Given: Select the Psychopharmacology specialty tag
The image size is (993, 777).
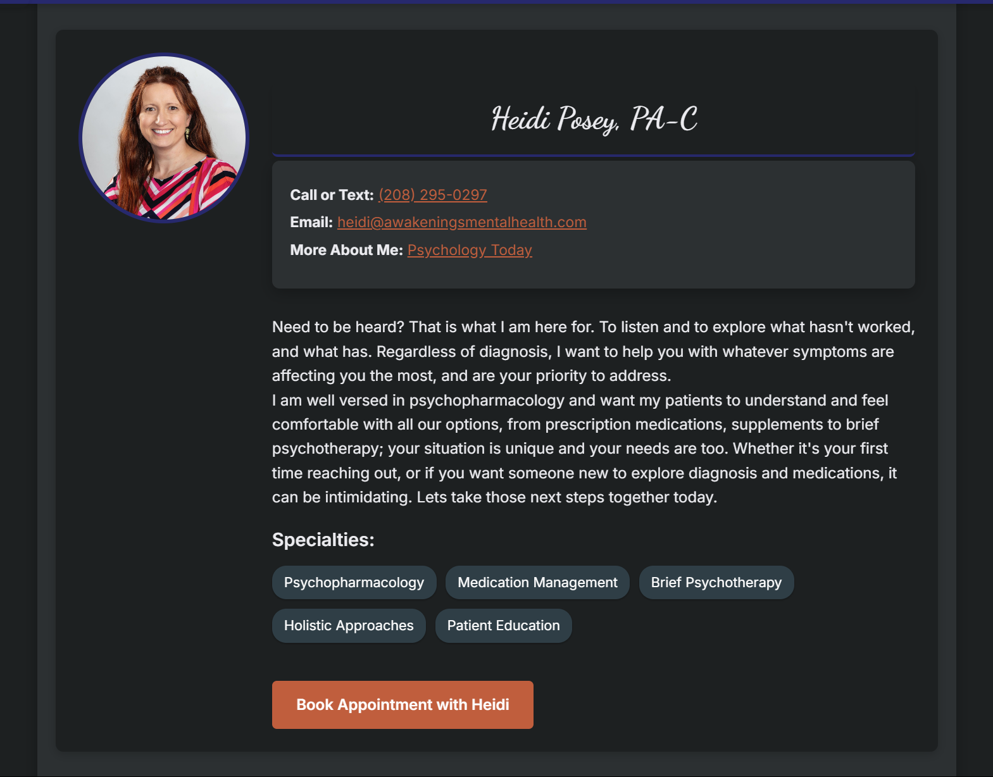Looking at the screenshot, I should point(354,582).
